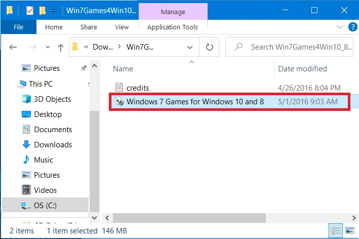The image size is (359, 239).
Task: Click the pin icon next to Pictures
Action: [x=84, y=68]
